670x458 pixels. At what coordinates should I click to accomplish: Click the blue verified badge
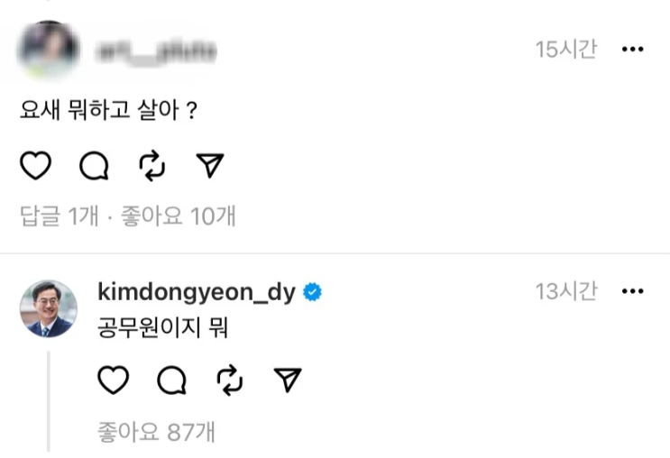pyautogui.click(x=312, y=292)
